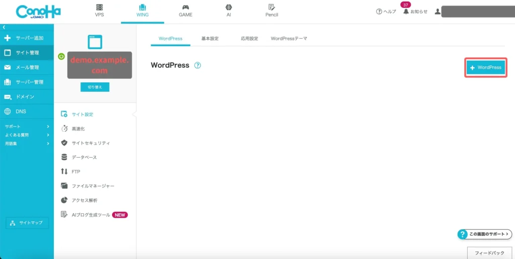Expand the よくある質問 submenu
Viewport: 515px width, 259px height.
27,135
